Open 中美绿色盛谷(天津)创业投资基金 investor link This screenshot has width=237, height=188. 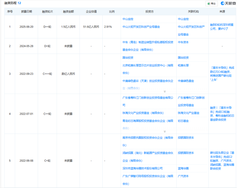148,85
